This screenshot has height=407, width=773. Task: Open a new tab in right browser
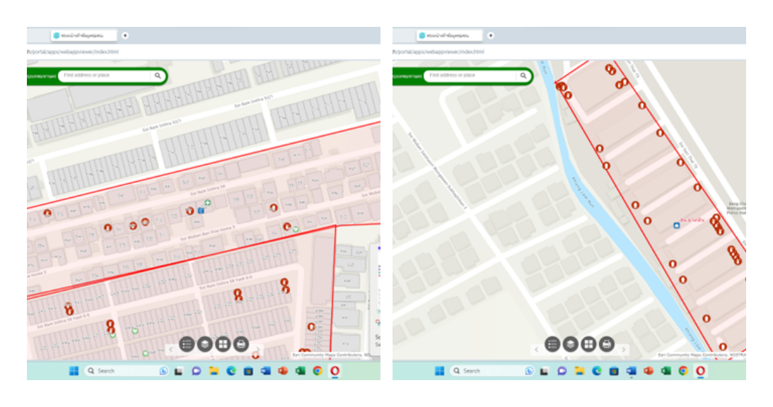point(491,35)
